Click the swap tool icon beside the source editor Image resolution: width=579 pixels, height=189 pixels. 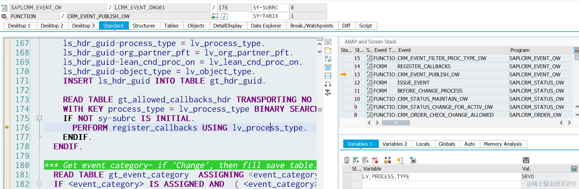coord(328,59)
